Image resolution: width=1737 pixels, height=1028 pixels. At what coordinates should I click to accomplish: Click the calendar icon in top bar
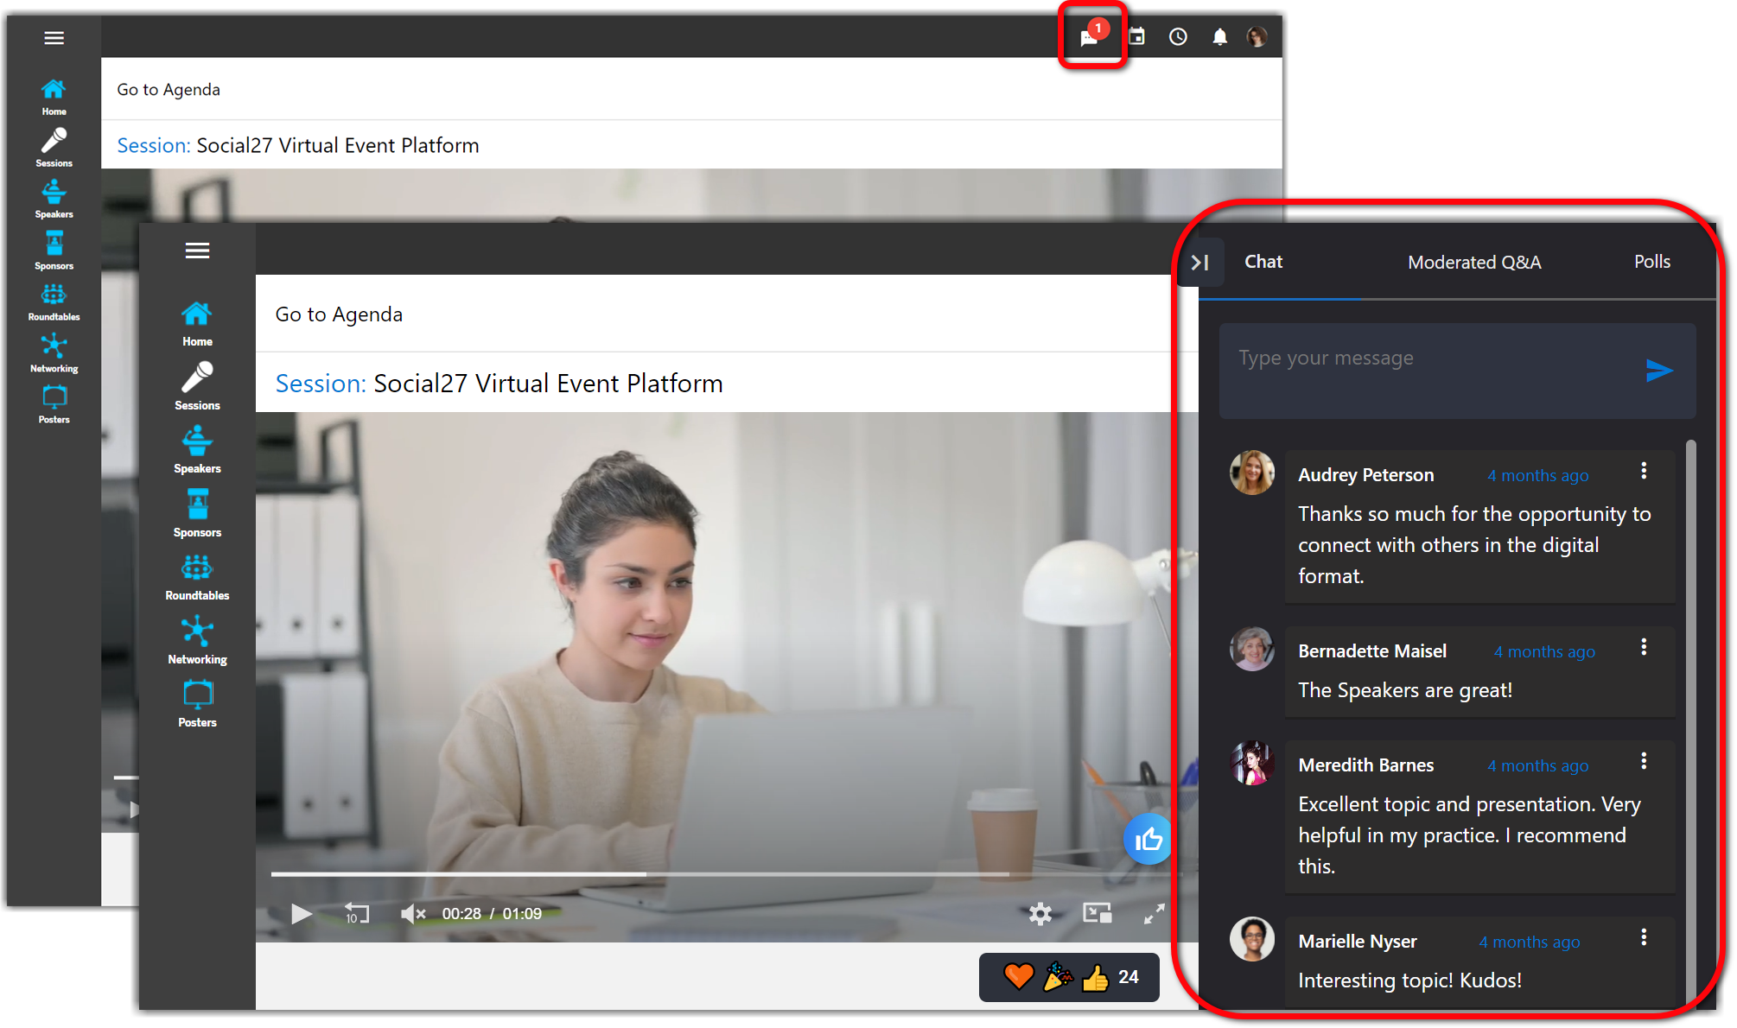pyautogui.click(x=1137, y=37)
